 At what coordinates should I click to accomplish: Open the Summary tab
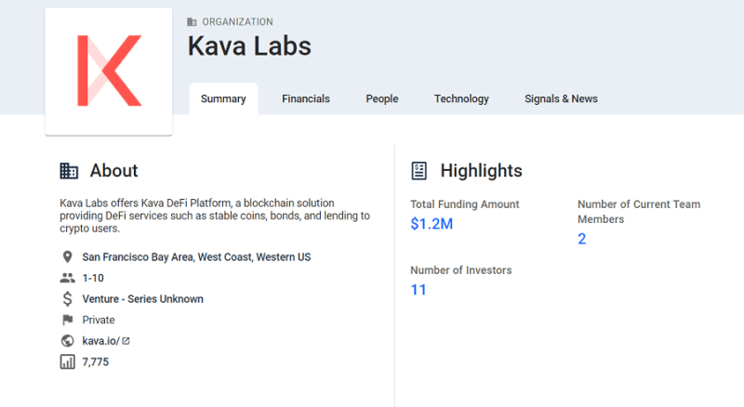click(223, 98)
